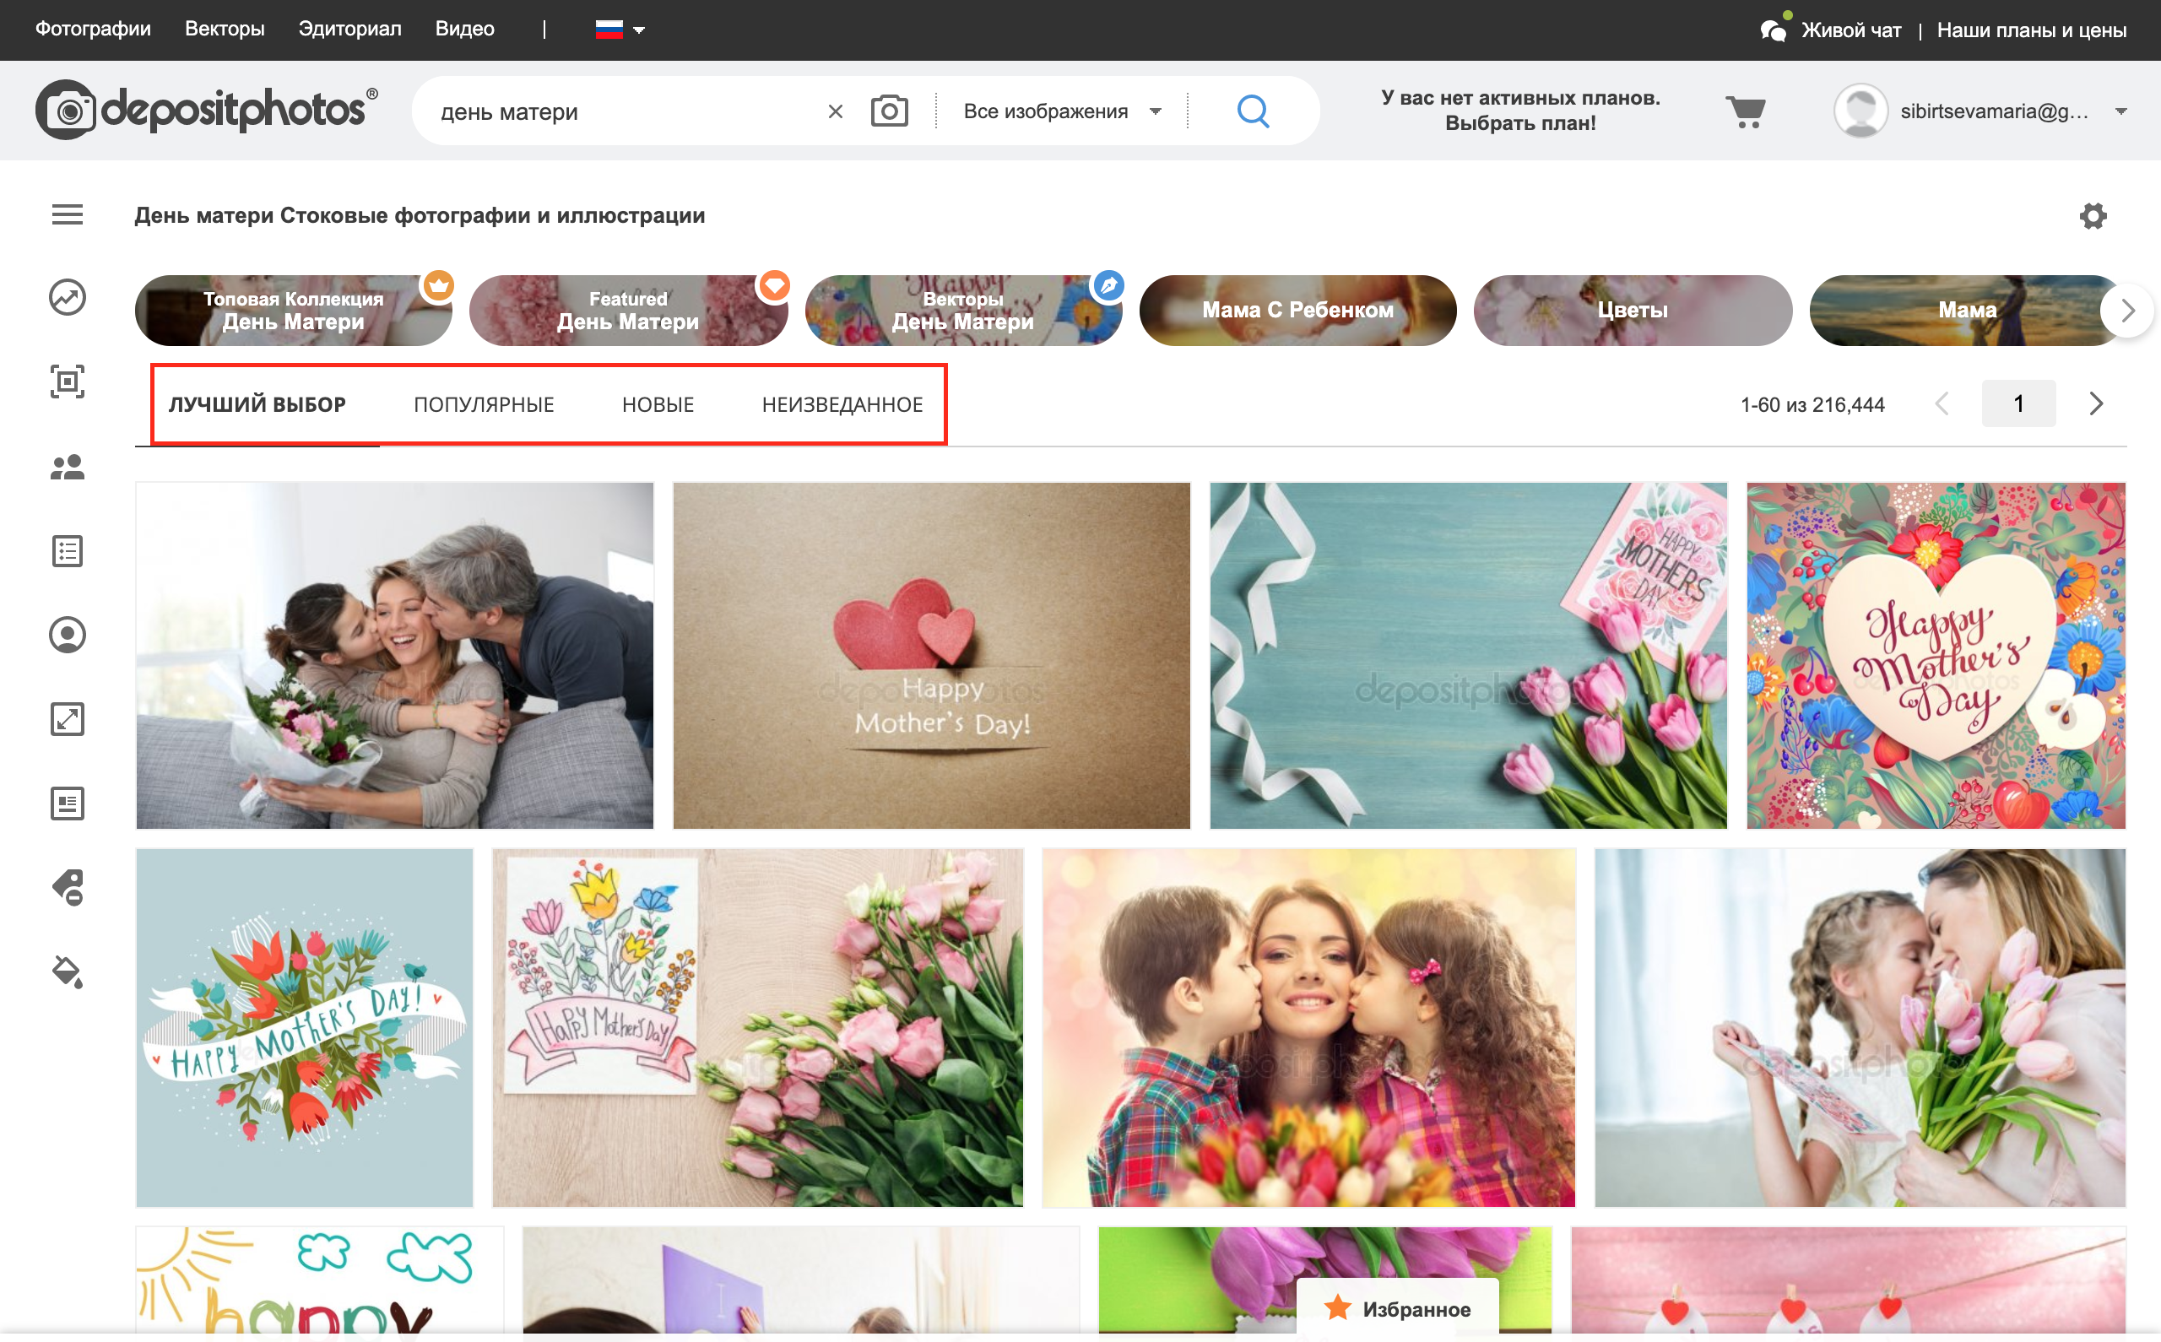Expand the account menu arrow
The width and height of the screenshot is (2161, 1342).
(2120, 111)
